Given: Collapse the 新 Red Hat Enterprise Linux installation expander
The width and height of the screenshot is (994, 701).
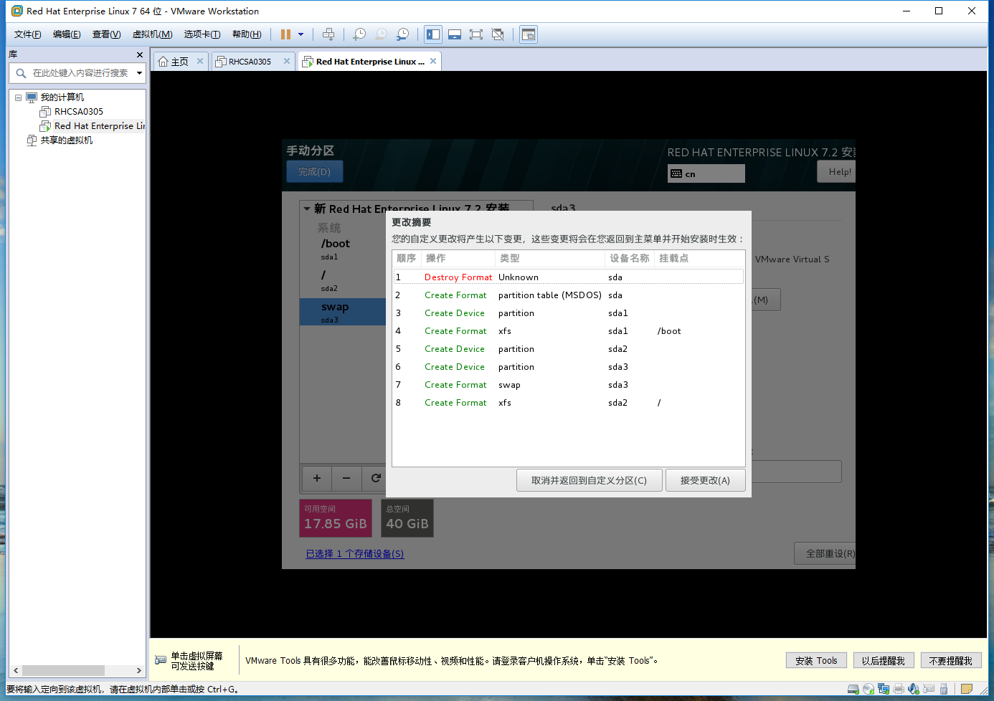Looking at the screenshot, I should [307, 209].
